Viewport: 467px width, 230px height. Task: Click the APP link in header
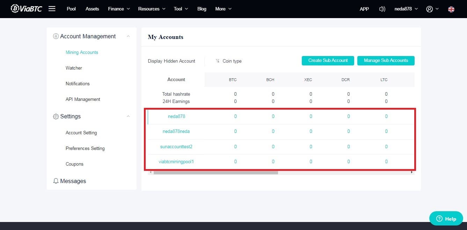click(364, 9)
